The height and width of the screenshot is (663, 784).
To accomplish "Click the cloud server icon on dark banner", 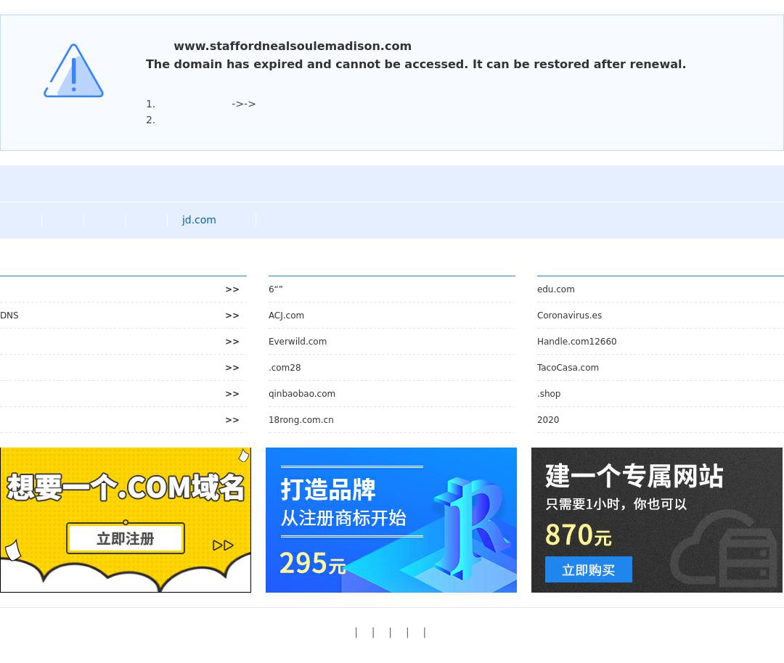I will [x=725, y=548].
